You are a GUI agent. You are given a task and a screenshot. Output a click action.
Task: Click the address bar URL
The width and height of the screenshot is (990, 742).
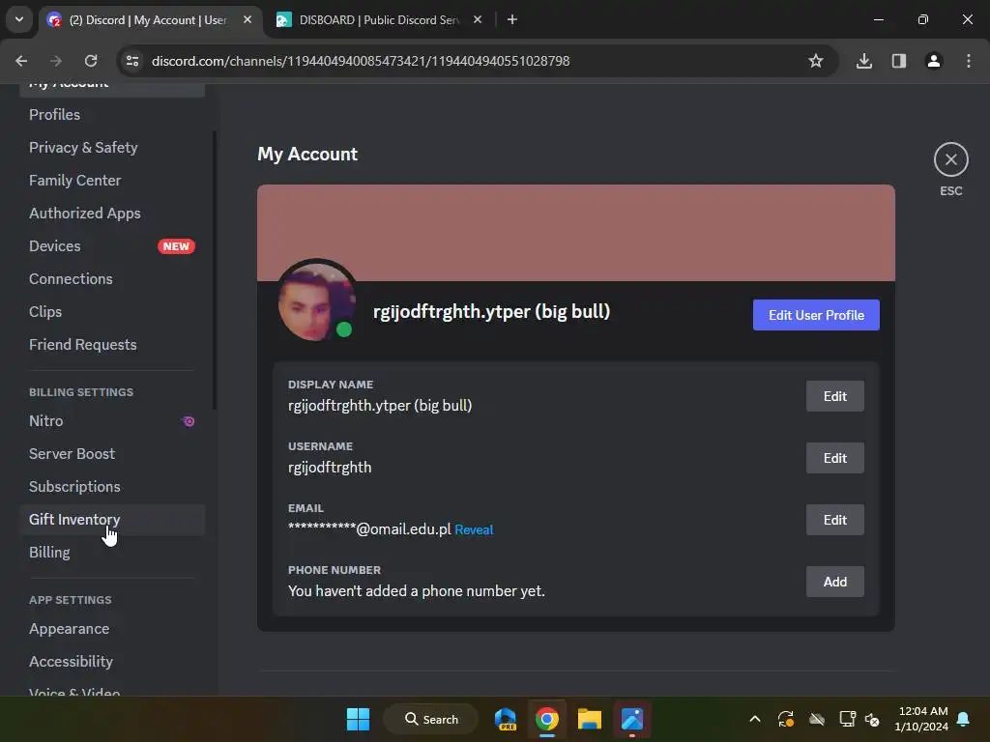click(361, 61)
